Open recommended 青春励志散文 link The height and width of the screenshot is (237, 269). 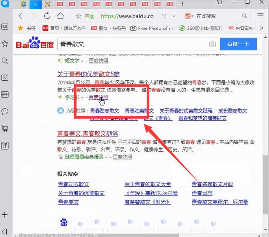(105, 111)
